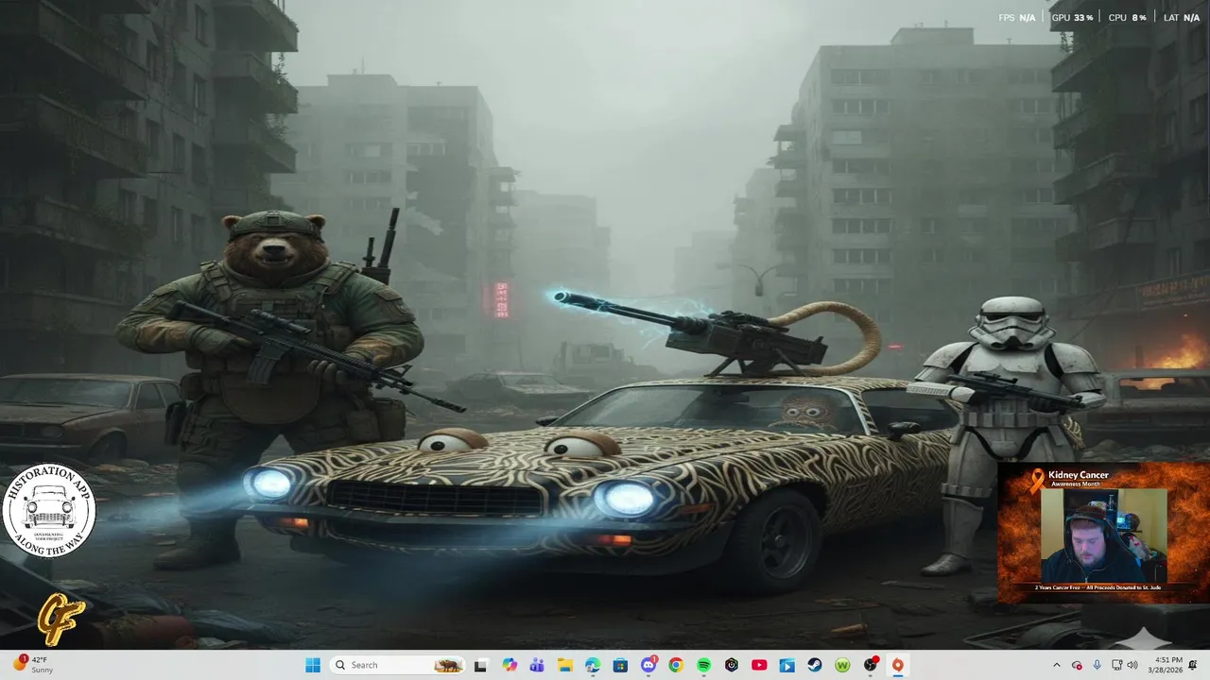Open the dark hexagon app taskbar icon
Screen dimensions: 1210x680
coord(732,665)
